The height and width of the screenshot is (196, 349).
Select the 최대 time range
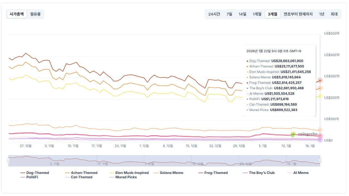point(334,14)
